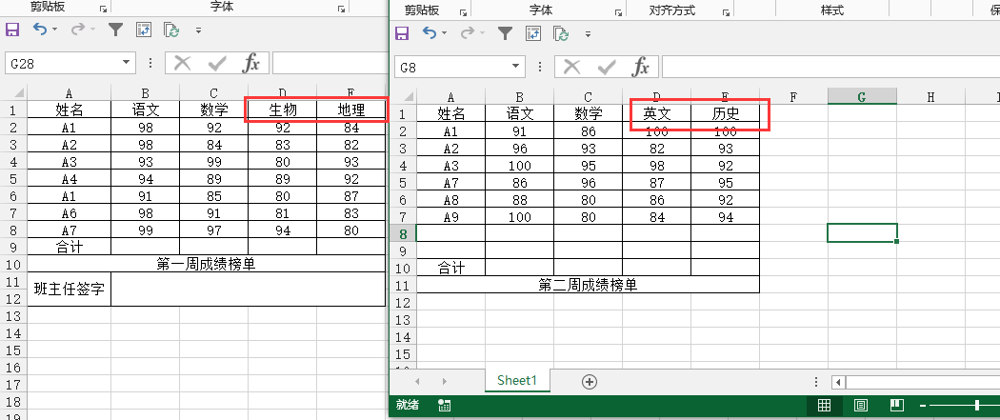Open undo history dropdown in left window
This screenshot has width=1000, height=420.
[x=55, y=30]
